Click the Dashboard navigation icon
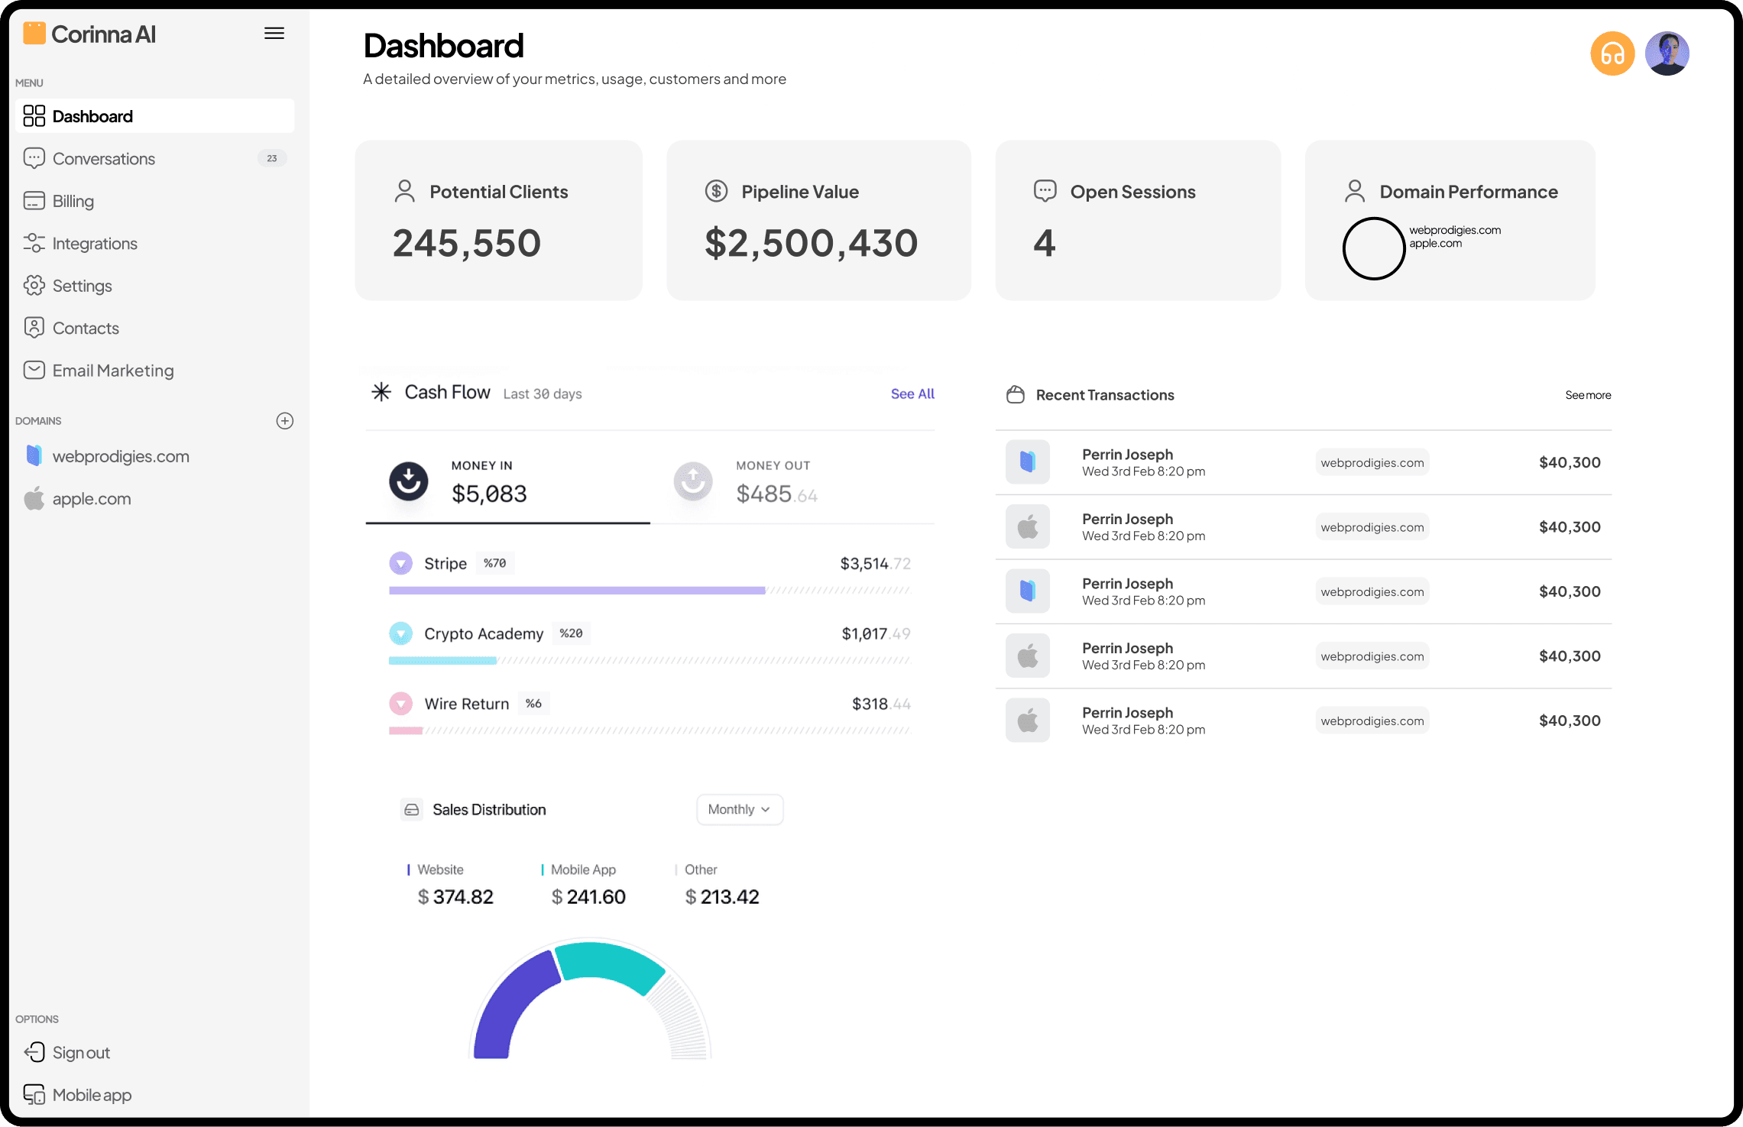The width and height of the screenshot is (1743, 1127). 33,115
